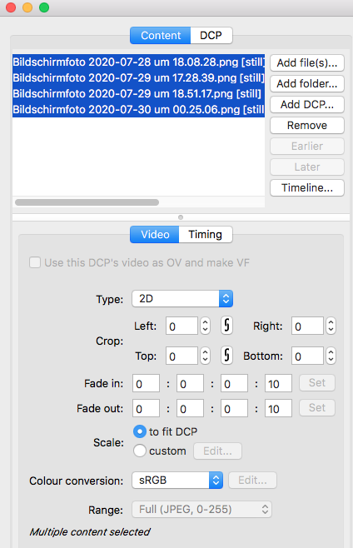Check 'Use this DCP's video as OV'
Image resolution: width=353 pixels, height=548 pixels.
pos(35,262)
